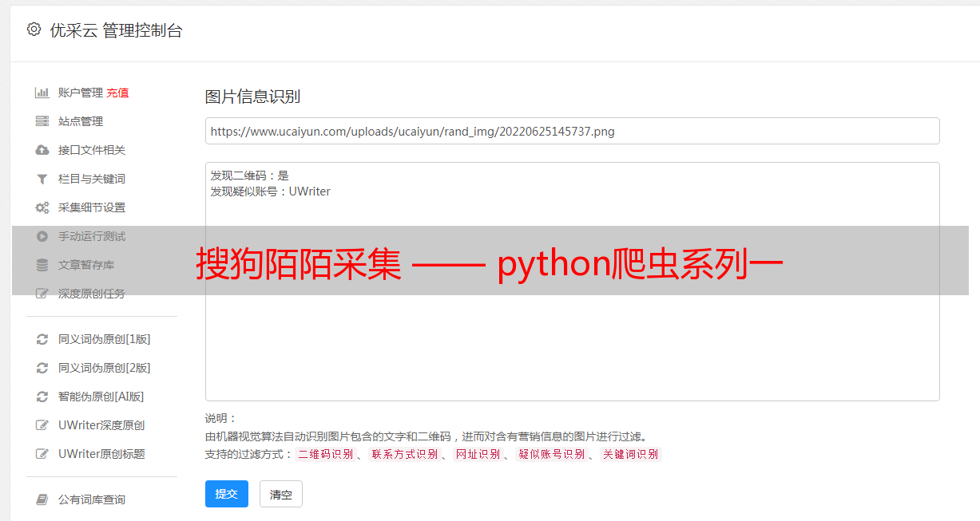Click the red 充值 link
This screenshot has width=980, height=521.
point(117,93)
